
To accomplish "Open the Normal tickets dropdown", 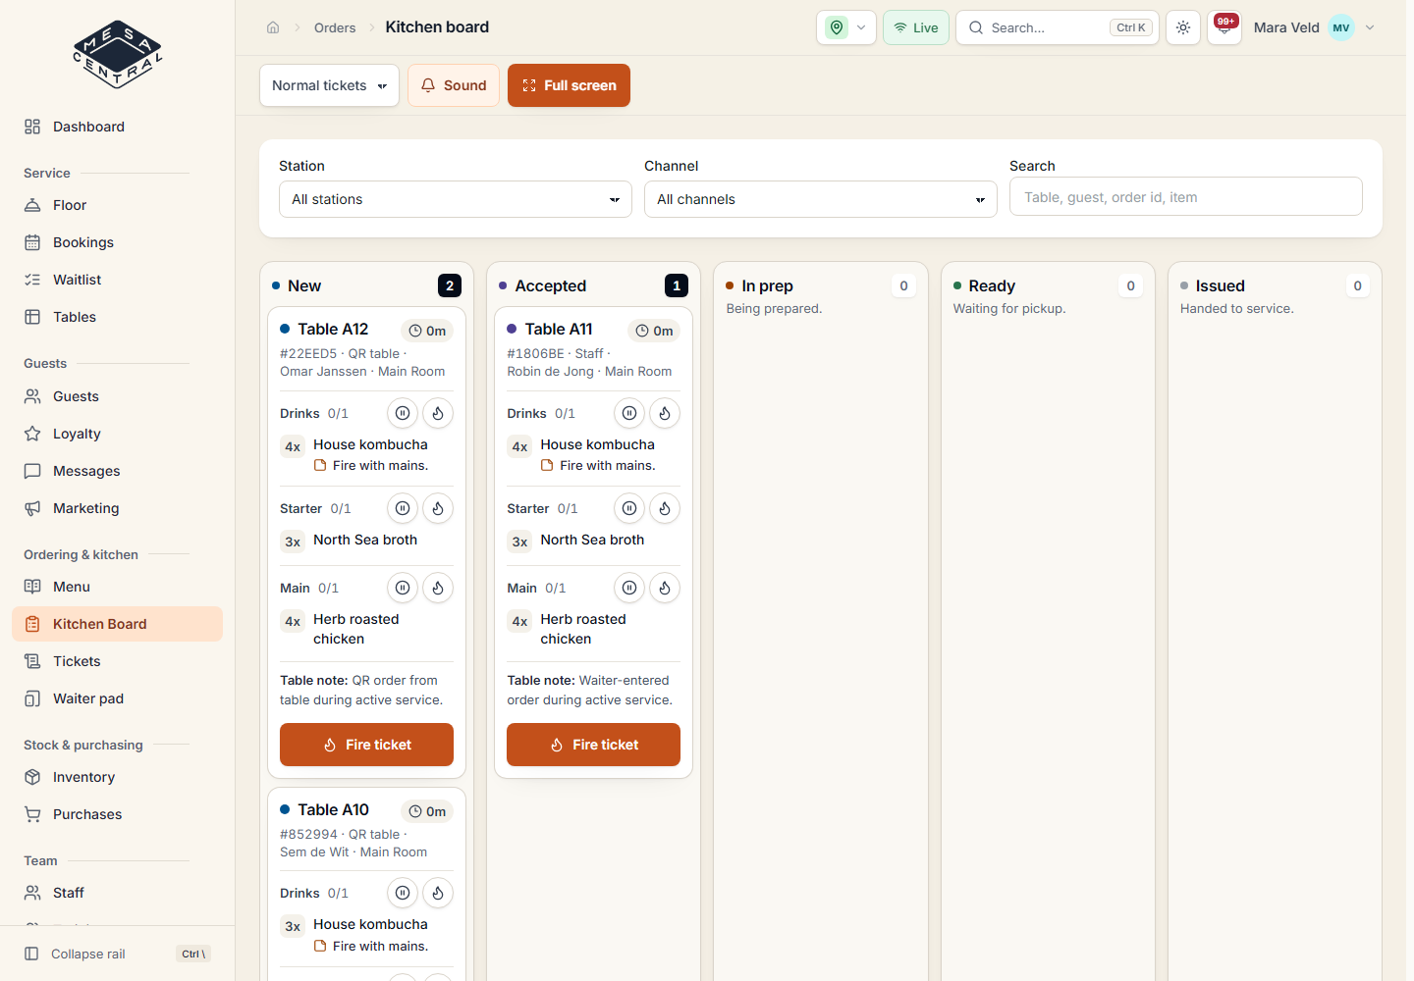I will tap(329, 85).
